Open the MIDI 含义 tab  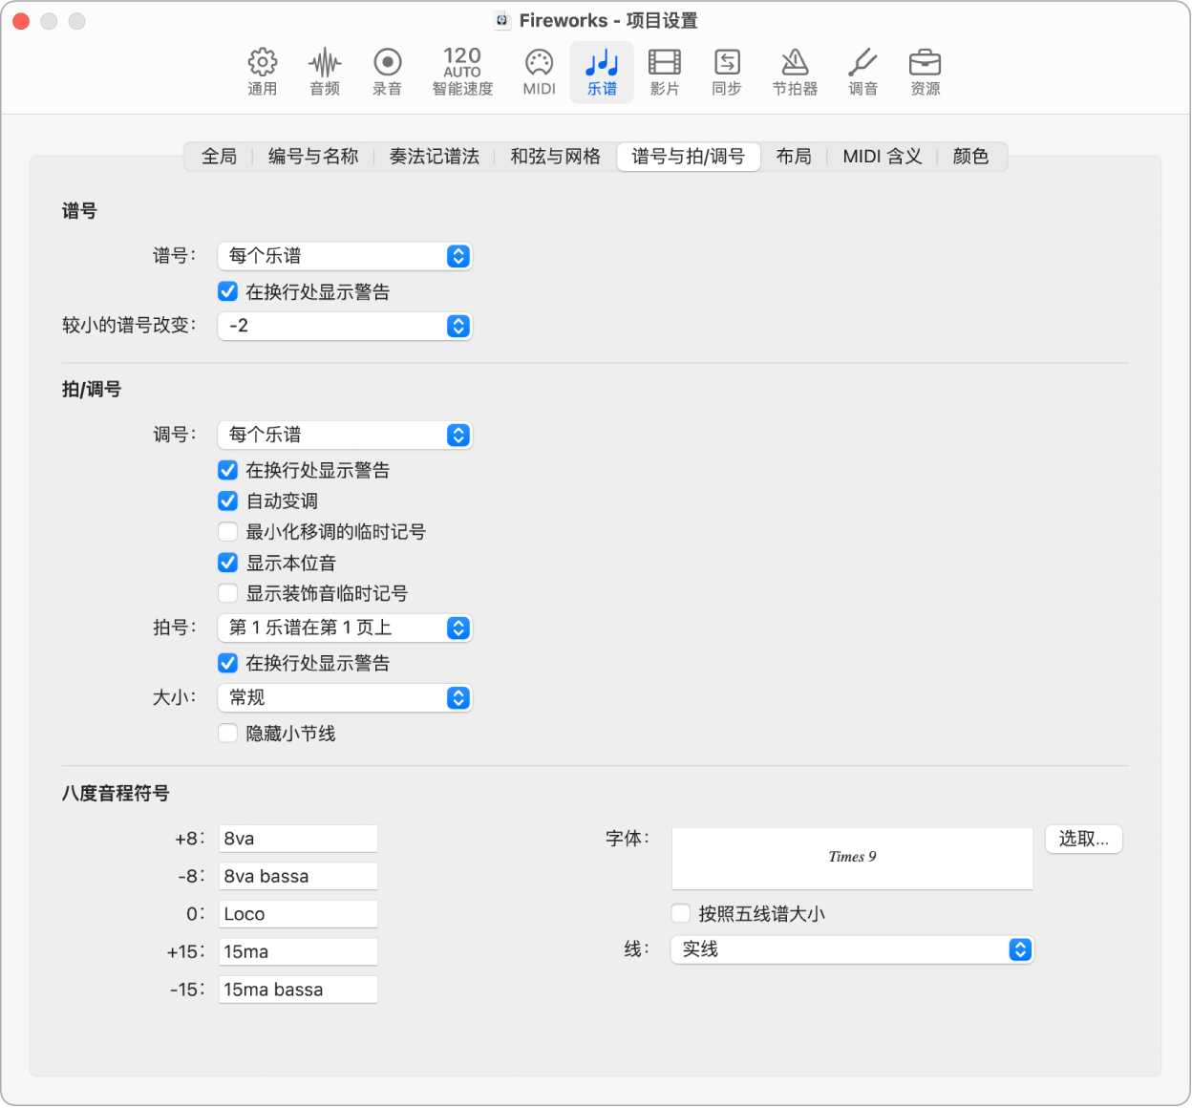tap(881, 157)
